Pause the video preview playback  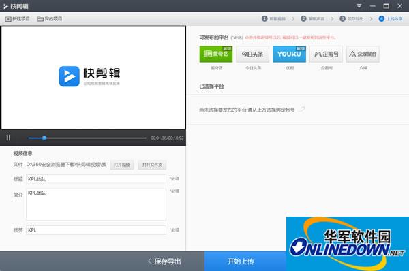pos(8,138)
